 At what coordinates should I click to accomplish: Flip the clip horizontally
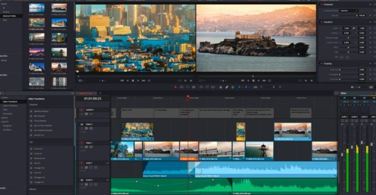click(x=342, y=57)
